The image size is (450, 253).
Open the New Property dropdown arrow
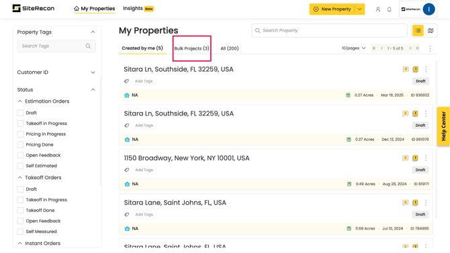359,9
